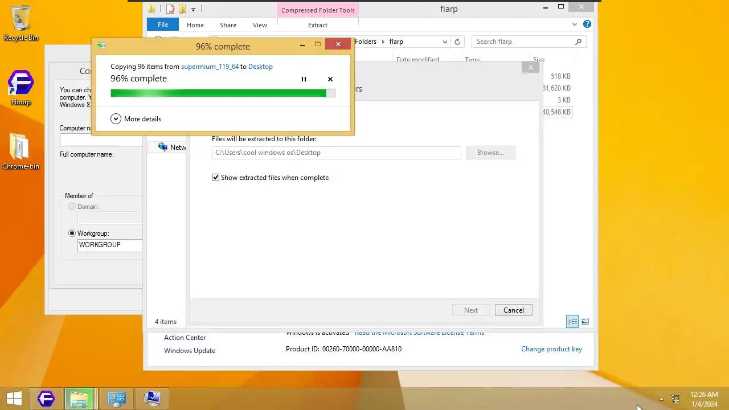729x410 pixels.
Task: Open the address bar history dropdown
Action: click(x=445, y=42)
